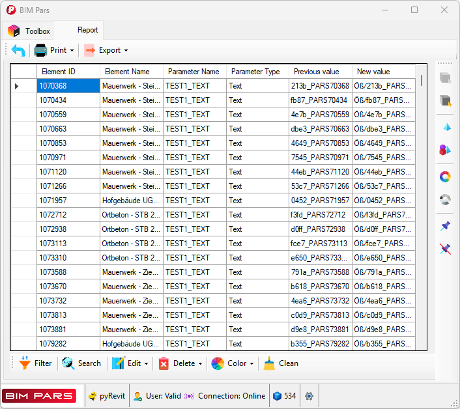This screenshot has height=409, width=460.
Task: Select row with Element ID 1072712
Action: click(68, 215)
